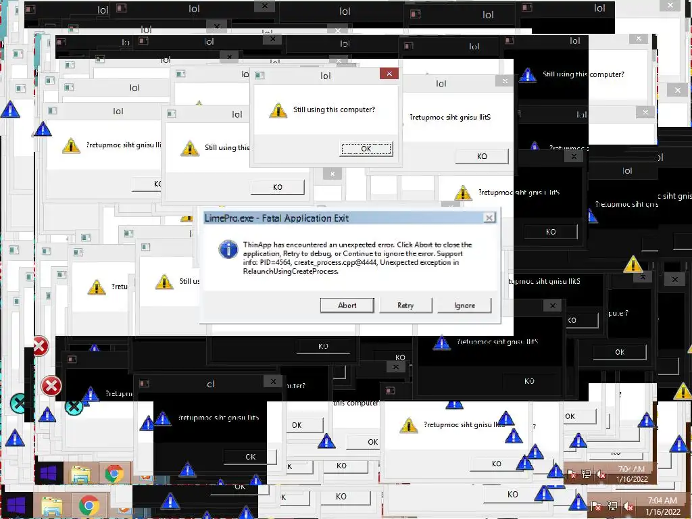Click the 'LimePro.exe - Fatal Application Exit' title text
Viewport: 692px width, 519px height.
click(276, 218)
